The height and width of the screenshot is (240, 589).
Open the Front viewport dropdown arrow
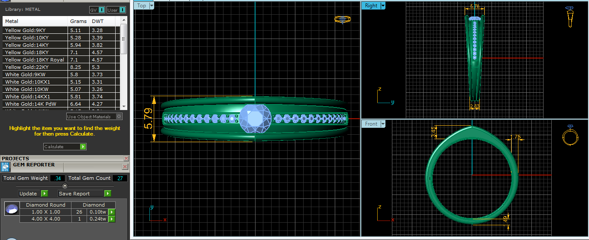(x=383, y=124)
